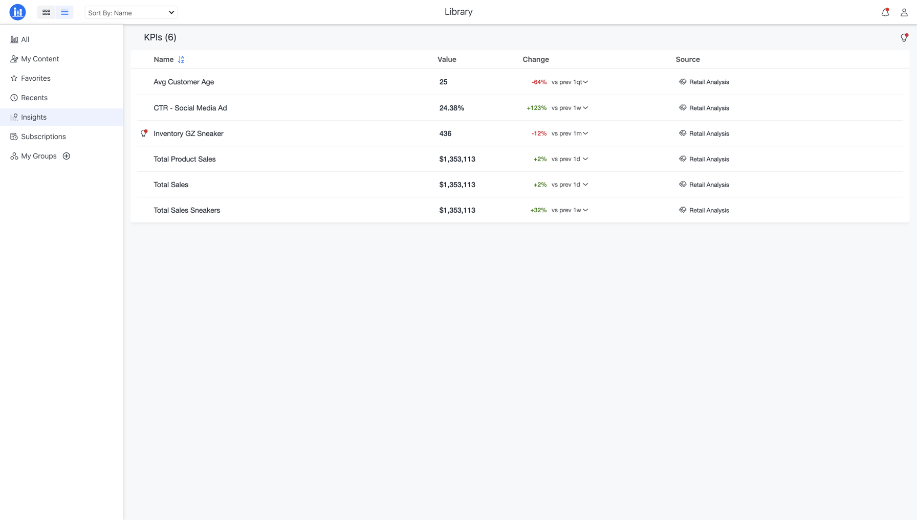This screenshot has height=520, width=917.
Task: Expand the Total Sales Sneakers comparison period dropdown
Action: tap(585, 210)
